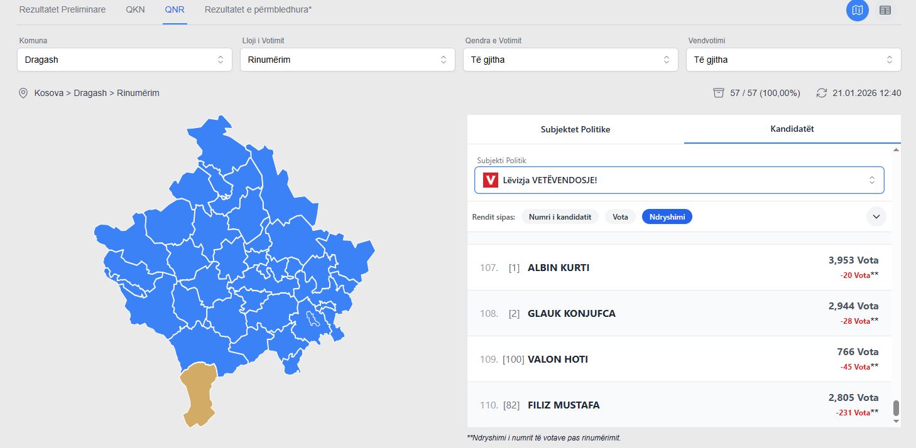The image size is (916, 448).
Task: Open the Komuna dropdown showing Dragash
Action: [124, 60]
